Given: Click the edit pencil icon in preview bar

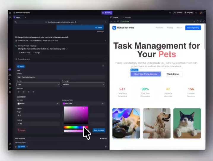Looking at the screenshot, I should click(x=201, y=21).
